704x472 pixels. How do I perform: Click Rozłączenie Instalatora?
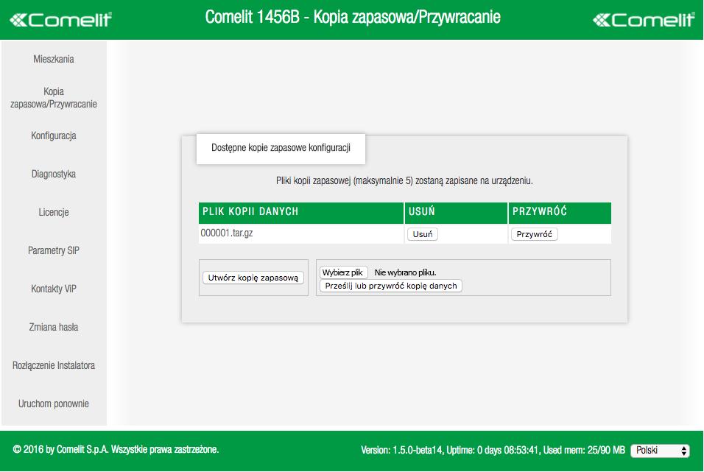(x=54, y=365)
